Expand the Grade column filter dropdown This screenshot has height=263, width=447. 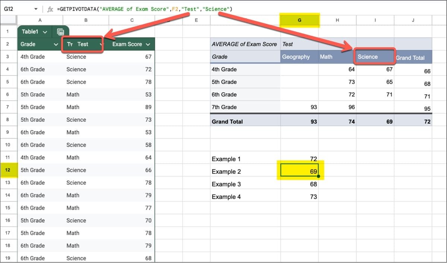pyautogui.click(x=56, y=44)
